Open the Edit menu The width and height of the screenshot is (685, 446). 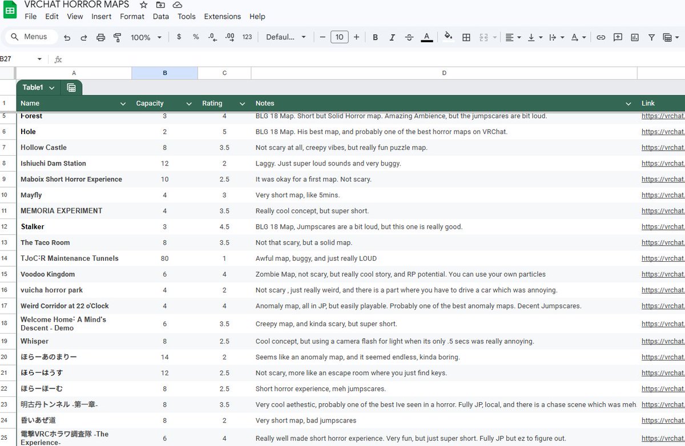click(x=52, y=17)
